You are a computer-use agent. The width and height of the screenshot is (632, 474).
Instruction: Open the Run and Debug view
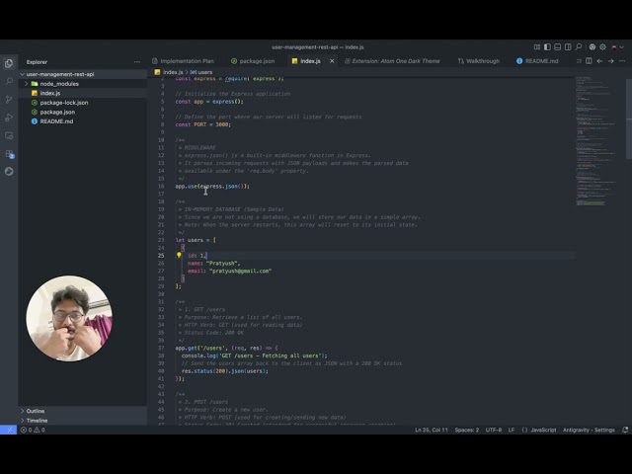9,118
